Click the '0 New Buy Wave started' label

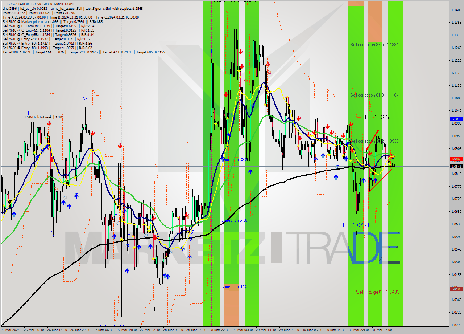122,326
